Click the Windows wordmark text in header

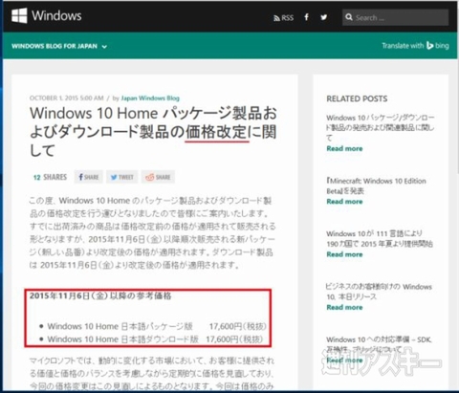coord(56,15)
